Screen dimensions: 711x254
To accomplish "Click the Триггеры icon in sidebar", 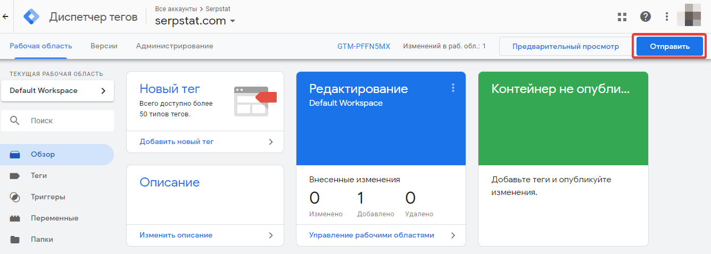I will coord(15,197).
